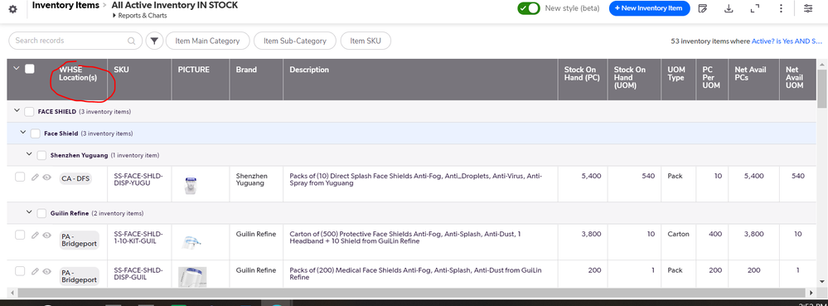Open the Item Main Category filter

pyautogui.click(x=207, y=41)
